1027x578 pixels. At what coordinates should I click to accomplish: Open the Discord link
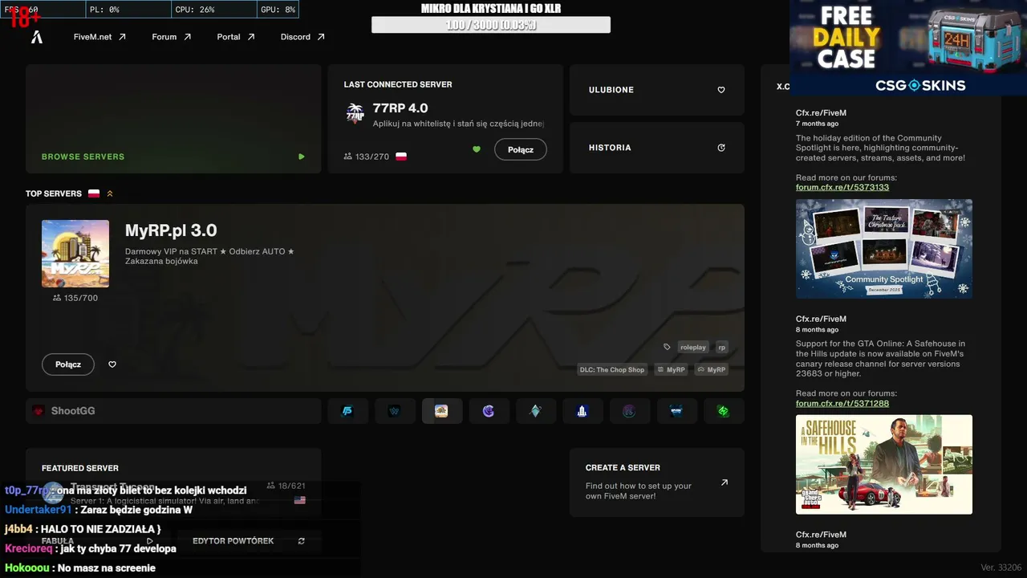[302, 37]
